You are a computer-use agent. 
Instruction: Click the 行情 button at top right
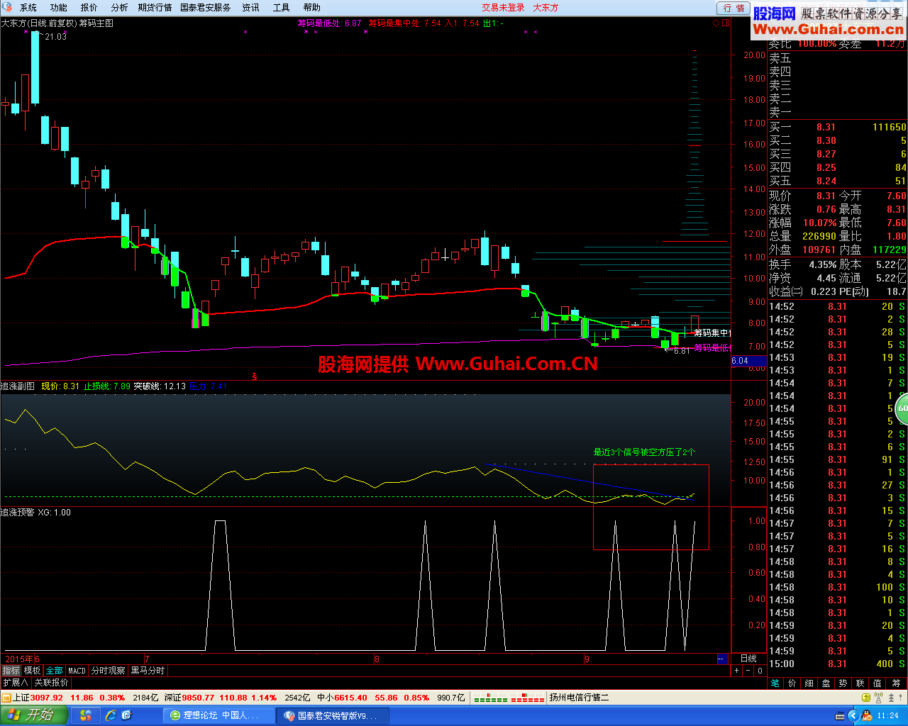pyautogui.click(x=734, y=8)
